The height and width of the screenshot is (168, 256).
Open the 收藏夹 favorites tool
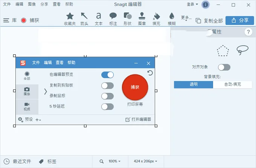(x=70, y=19)
